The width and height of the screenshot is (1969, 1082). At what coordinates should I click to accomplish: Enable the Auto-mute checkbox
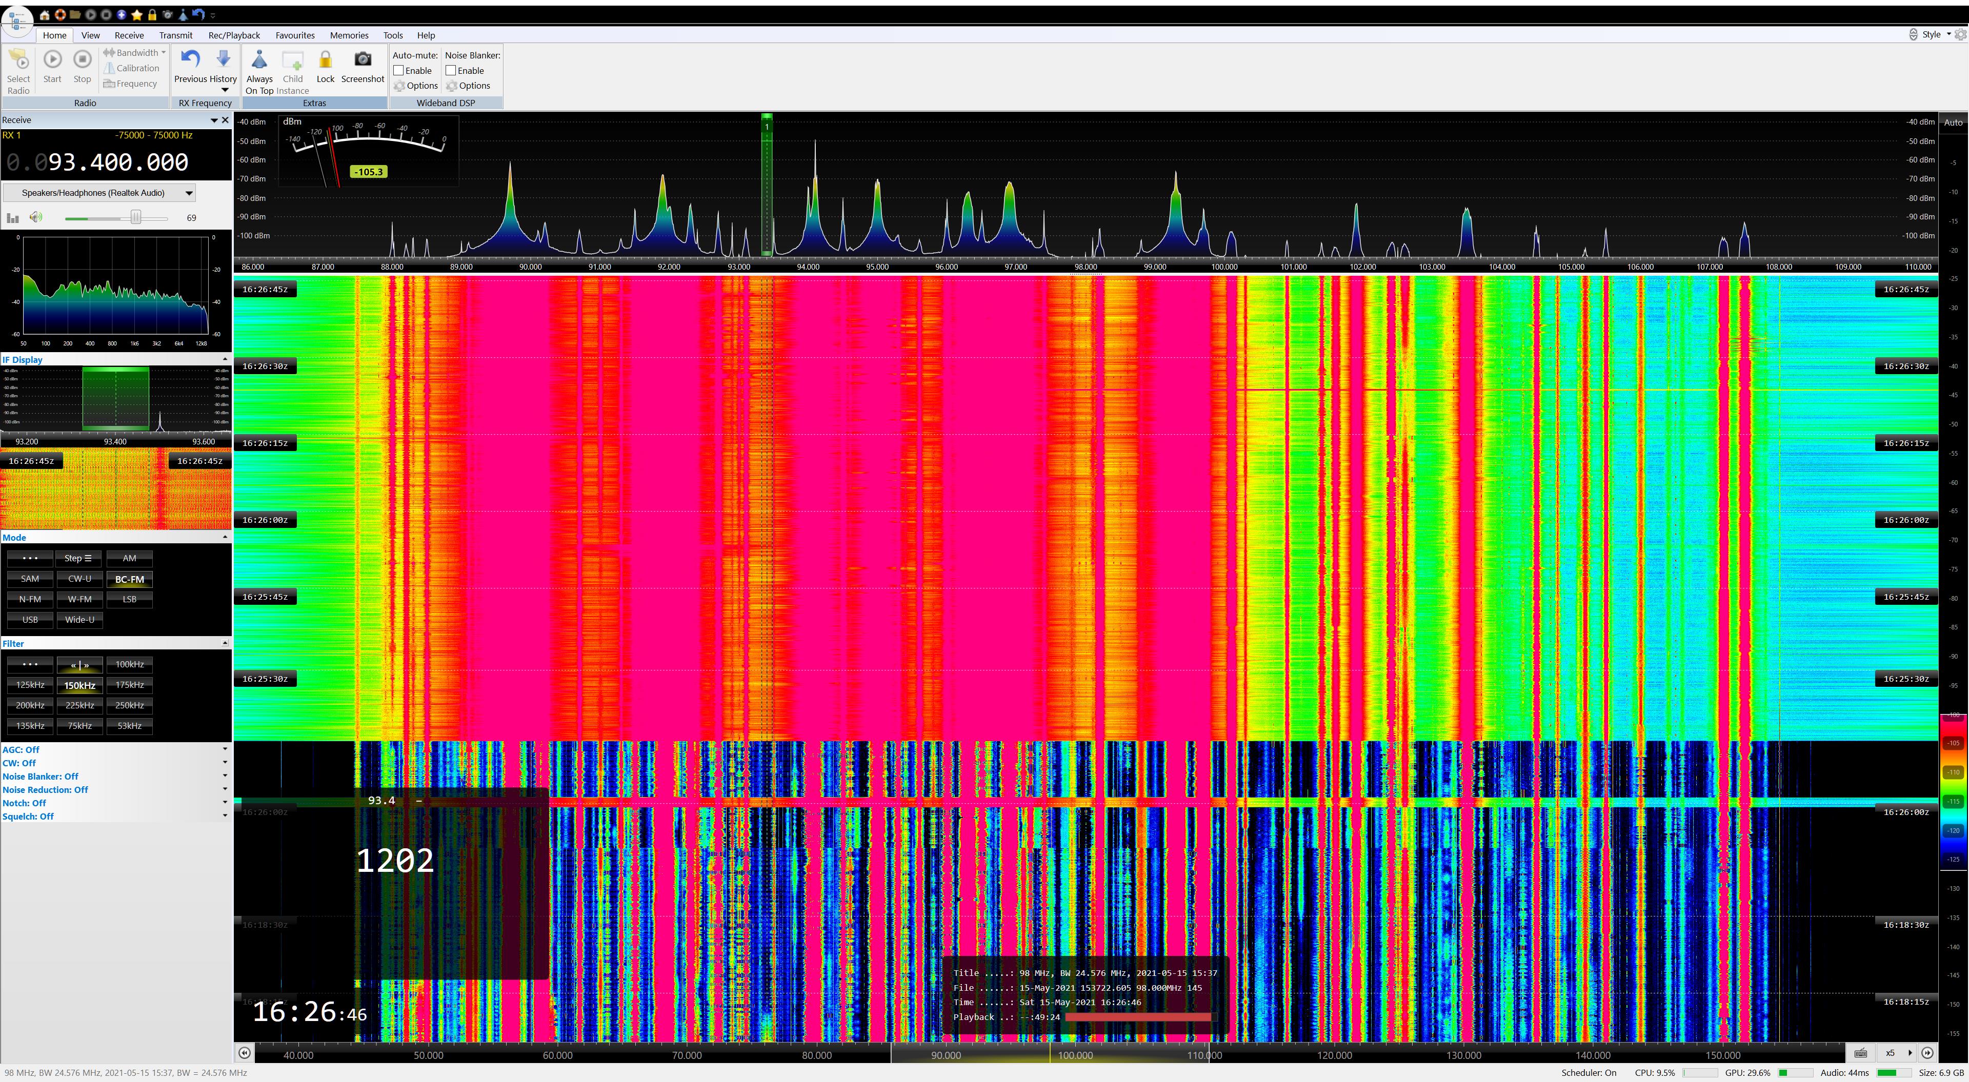click(399, 70)
